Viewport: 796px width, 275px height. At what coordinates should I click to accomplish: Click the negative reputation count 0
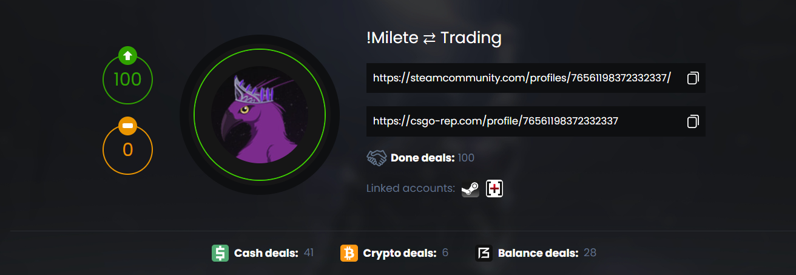tap(127, 150)
